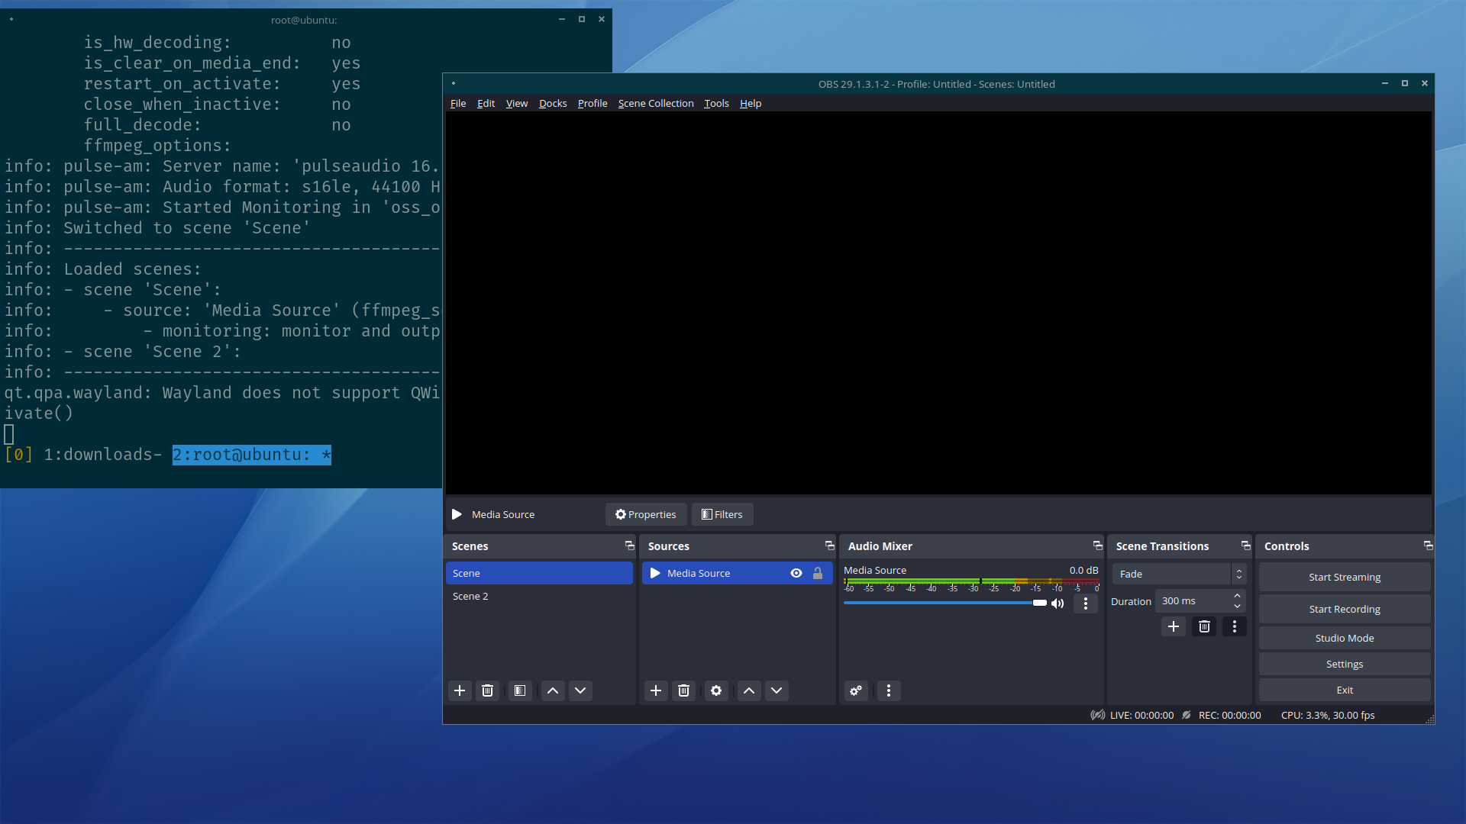
Task: Click 0.0 dB volume readout
Action: click(1083, 570)
